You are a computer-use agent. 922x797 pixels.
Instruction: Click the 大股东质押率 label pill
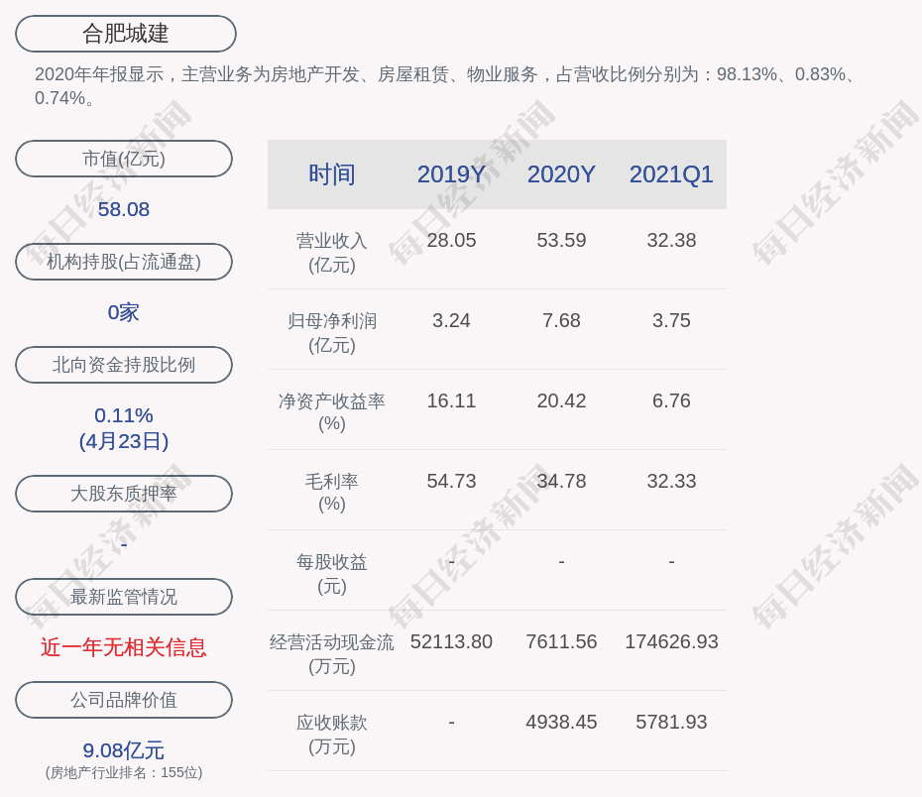point(124,493)
